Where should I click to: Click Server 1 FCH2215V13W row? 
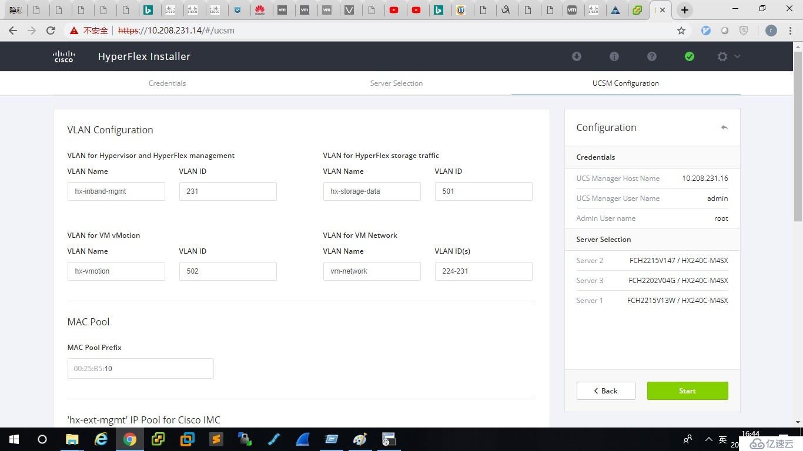[x=652, y=301]
